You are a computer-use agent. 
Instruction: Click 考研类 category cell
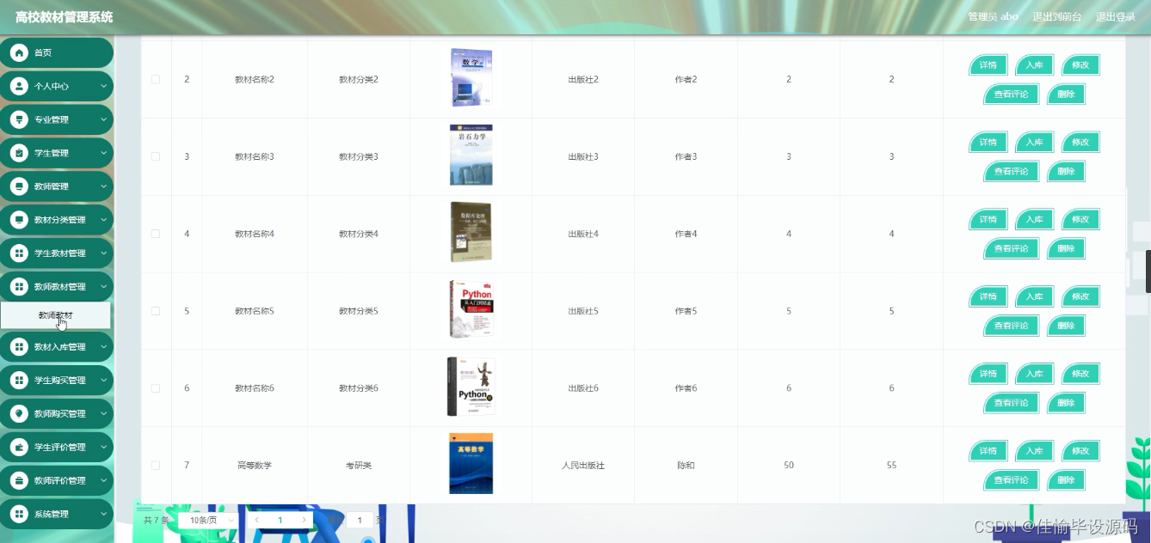pyautogui.click(x=359, y=466)
